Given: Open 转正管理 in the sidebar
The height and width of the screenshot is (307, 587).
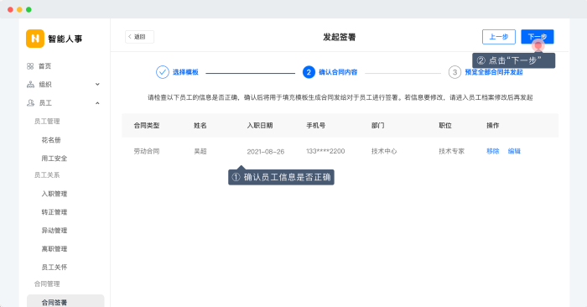Looking at the screenshot, I should (55, 212).
